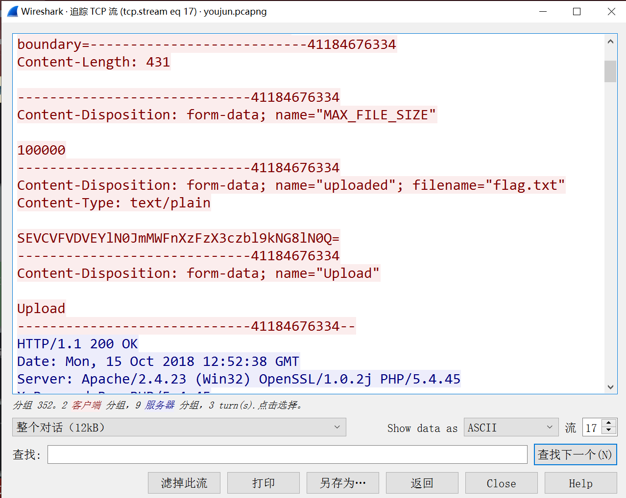
Task: Click the 查找下一个(N) find next button
Action: 575,454
